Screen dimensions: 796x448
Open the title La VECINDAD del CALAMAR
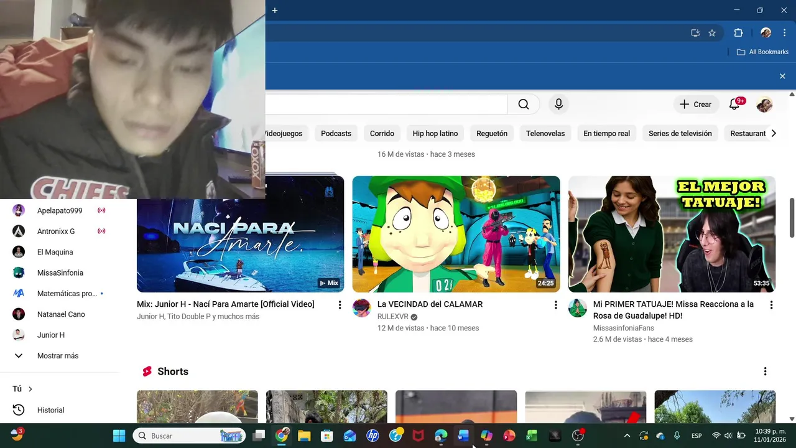(430, 304)
